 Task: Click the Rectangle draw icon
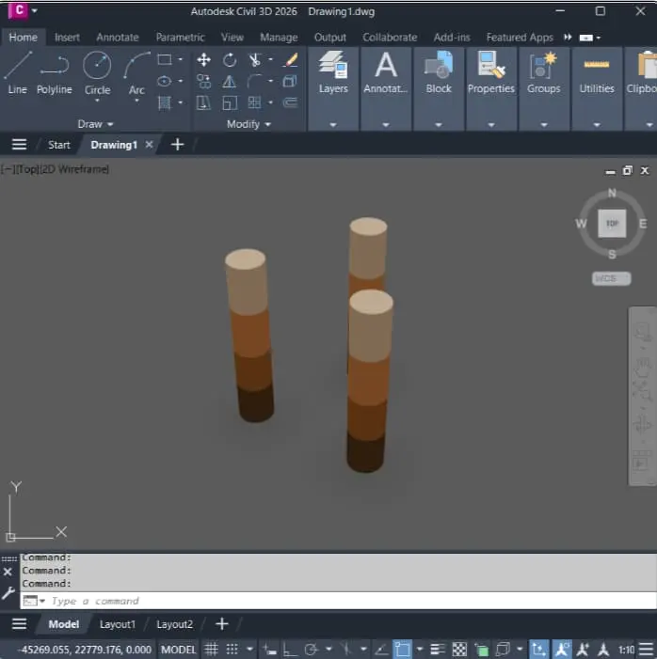point(165,59)
